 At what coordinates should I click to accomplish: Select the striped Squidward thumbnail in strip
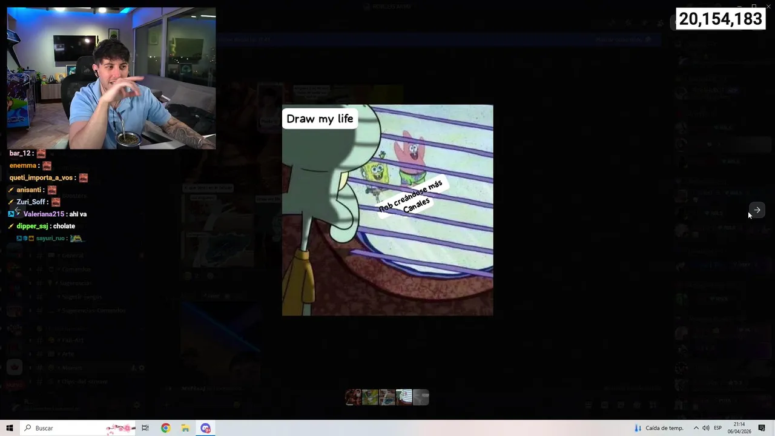[x=404, y=397]
